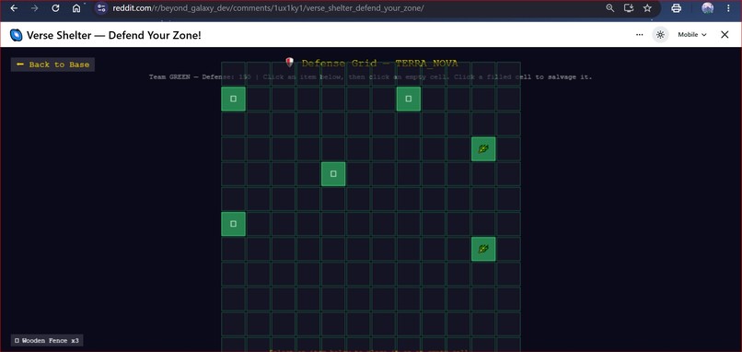Click the empty cell left of the upper leaf cell
The image size is (742, 352).
[x=458, y=149]
